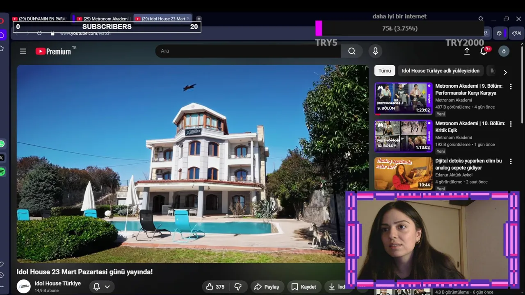Open sidebar history clock icon
This screenshot has width=525, height=295.
pos(2,275)
